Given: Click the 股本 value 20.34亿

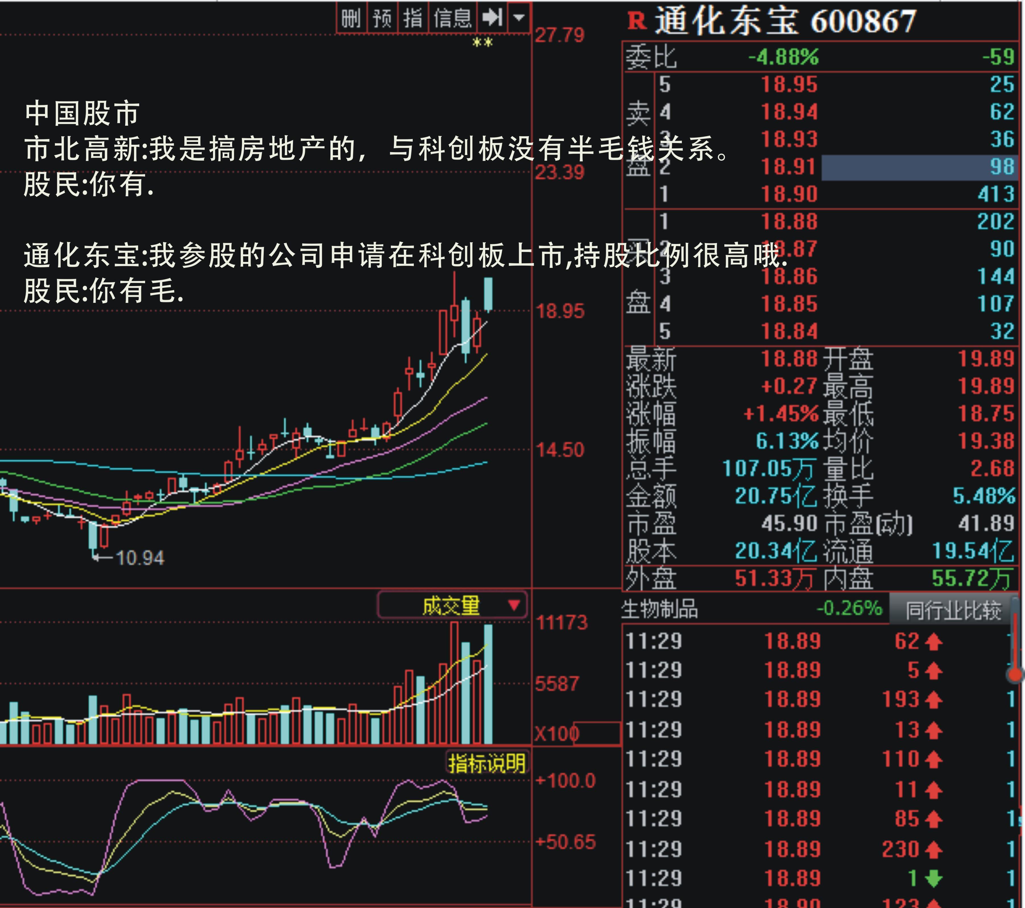Looking at the screenshot, I should pyautogui.click(x=776, y=551).
